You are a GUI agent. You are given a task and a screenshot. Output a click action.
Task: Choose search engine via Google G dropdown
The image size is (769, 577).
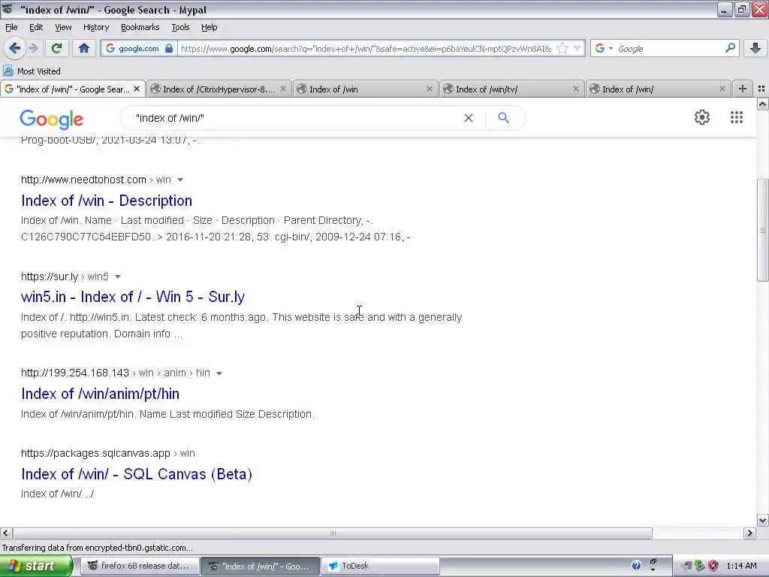[x=604, y=48]
